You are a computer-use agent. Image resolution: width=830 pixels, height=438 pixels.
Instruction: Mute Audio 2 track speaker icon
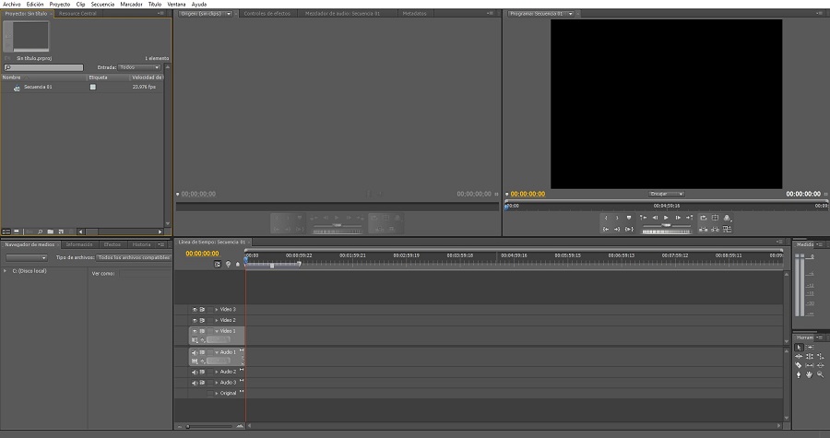click(195, 372)
